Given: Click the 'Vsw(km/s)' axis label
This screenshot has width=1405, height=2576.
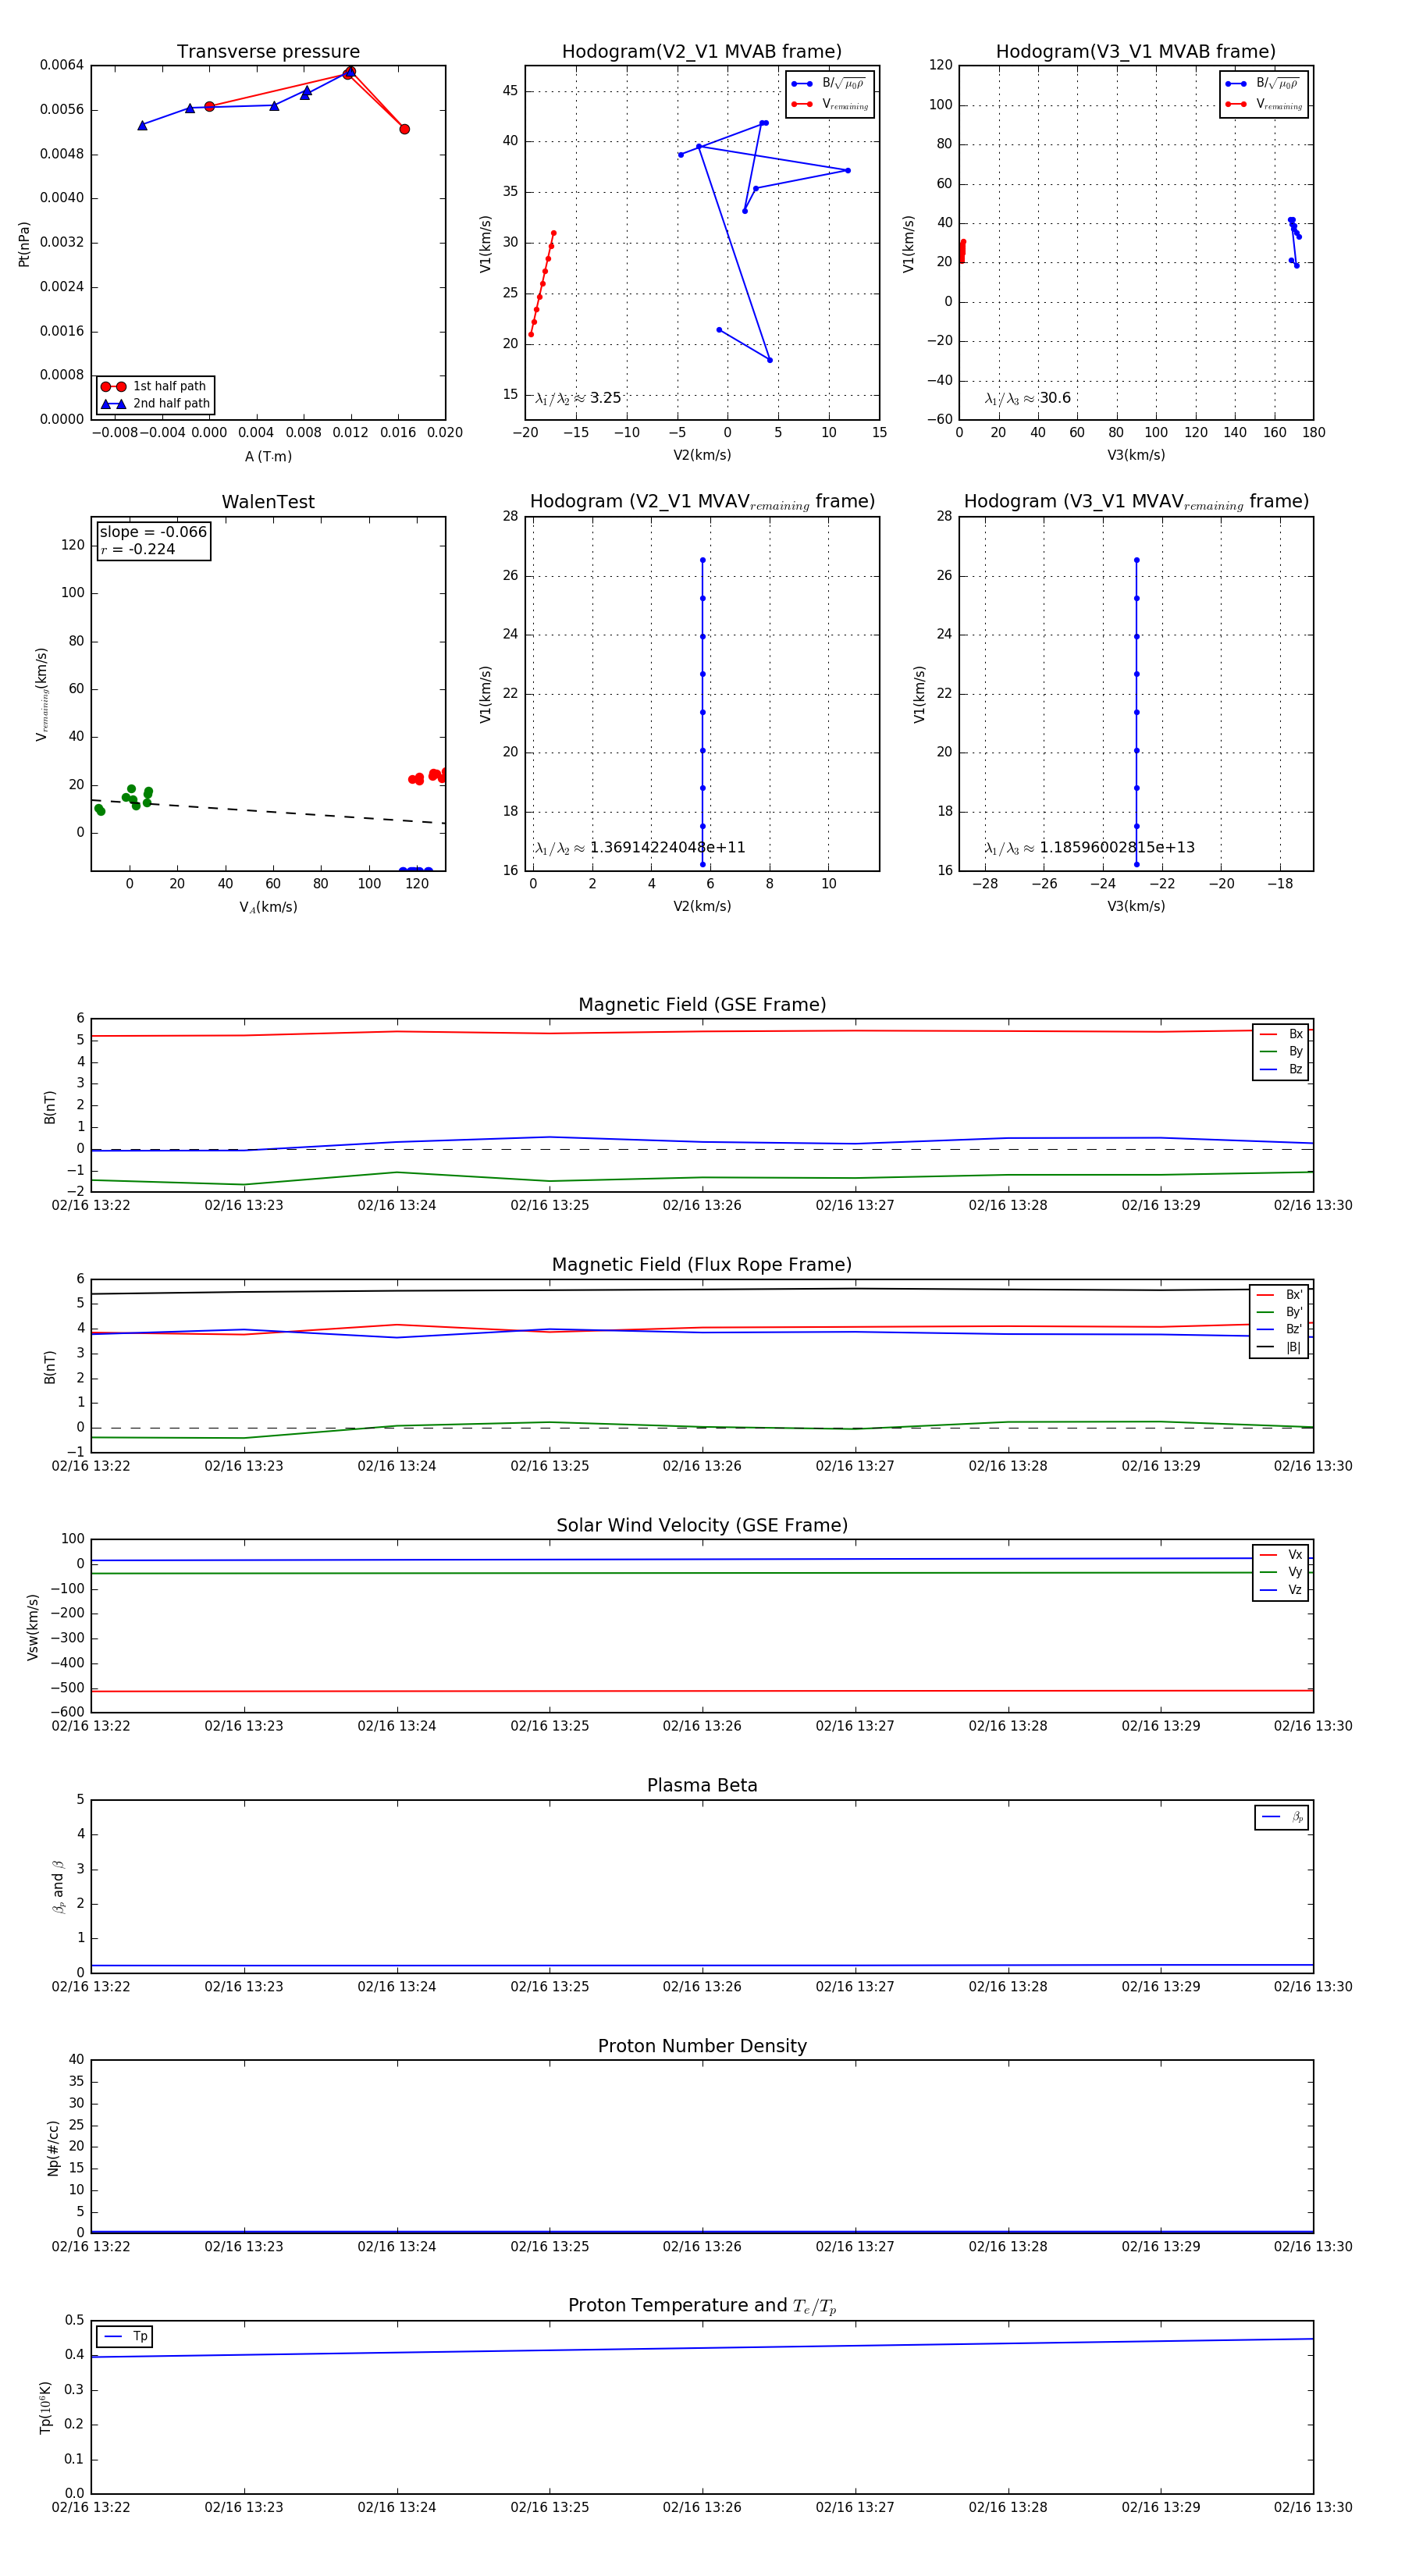Looking at the screenshot, I should point(32,1627).
